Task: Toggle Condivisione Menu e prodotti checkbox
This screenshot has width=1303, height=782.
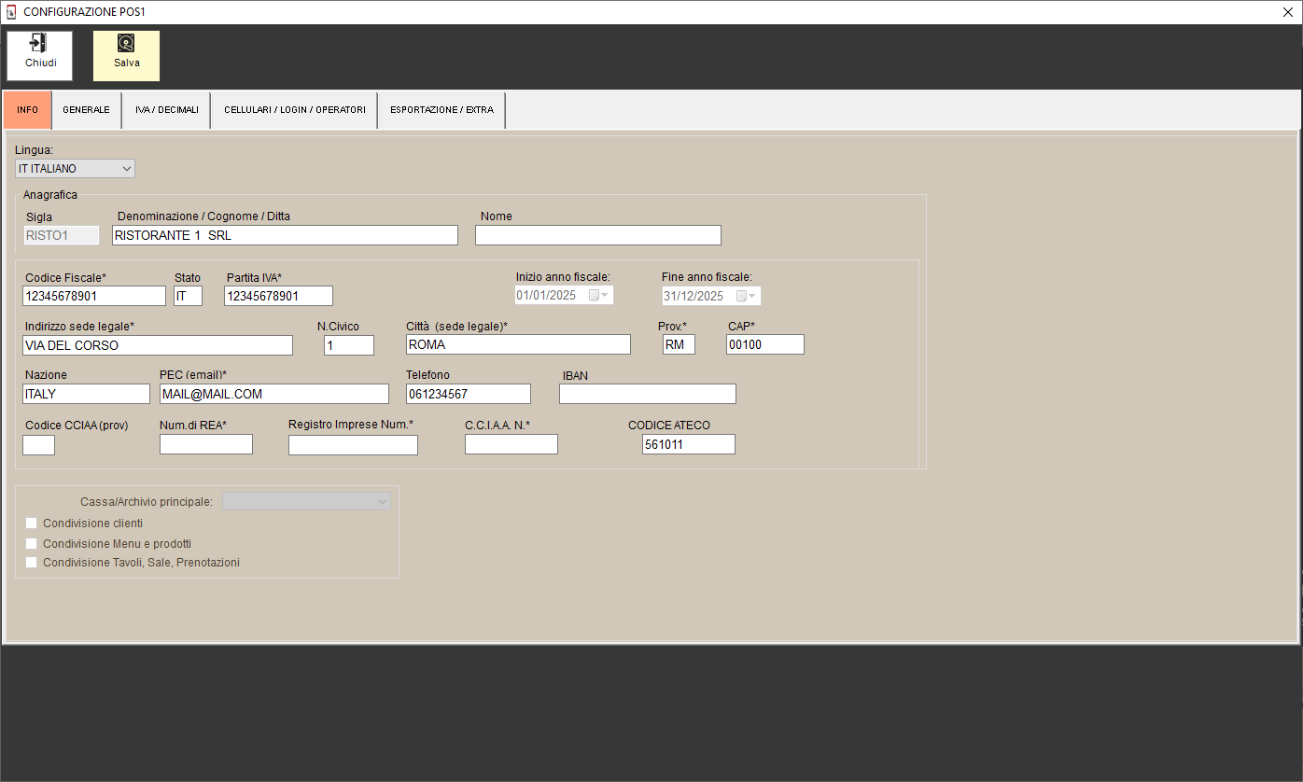Action: pos(31,543)
